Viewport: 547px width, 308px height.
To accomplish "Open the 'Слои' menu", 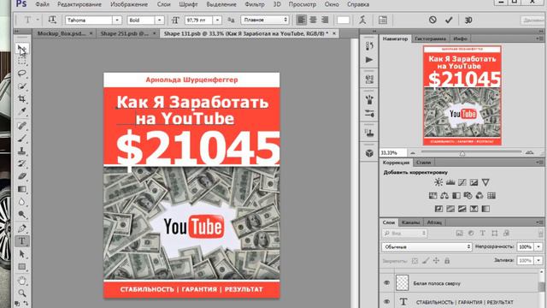I will coord(163,4).
